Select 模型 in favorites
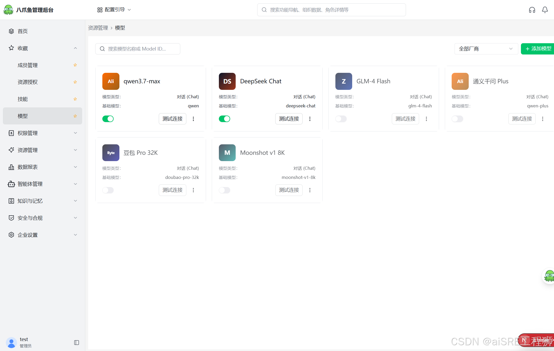The image size is (554, 351). [43, 116]
